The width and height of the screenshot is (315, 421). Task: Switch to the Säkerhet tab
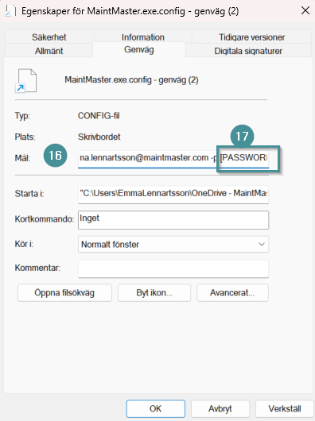point(49,37)
